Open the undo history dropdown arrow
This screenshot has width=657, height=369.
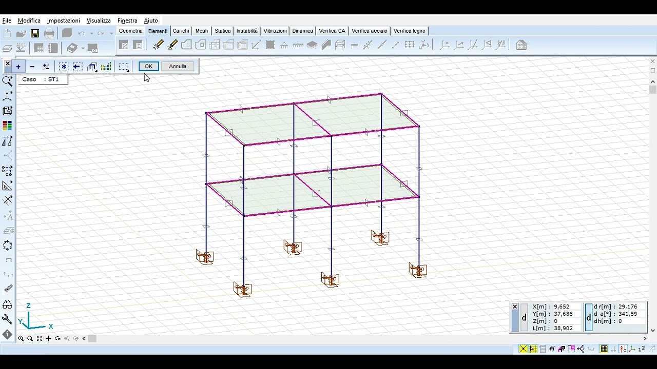(91, 33)
